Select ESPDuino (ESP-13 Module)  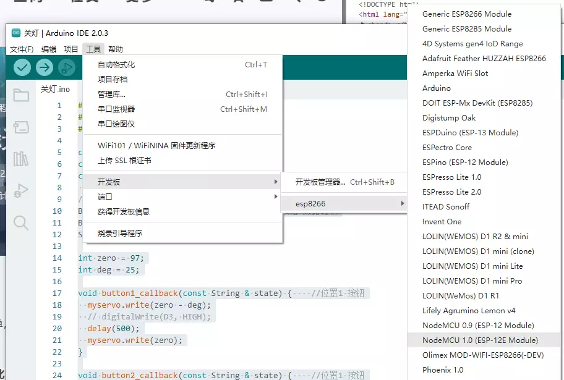click(485, 133)
